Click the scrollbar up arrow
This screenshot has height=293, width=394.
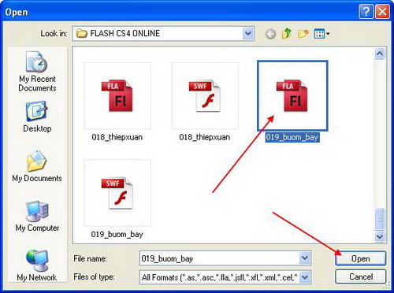click(380, 54)
